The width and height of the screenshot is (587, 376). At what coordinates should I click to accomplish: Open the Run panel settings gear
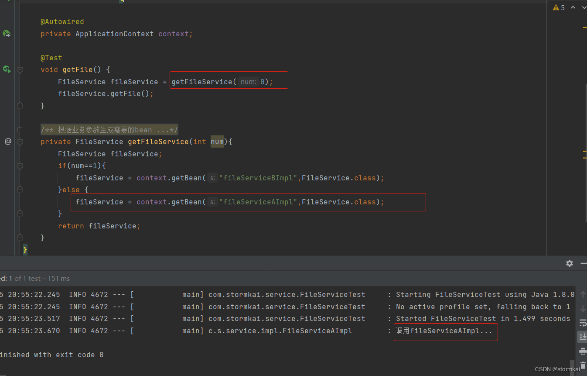pos(569,263)
